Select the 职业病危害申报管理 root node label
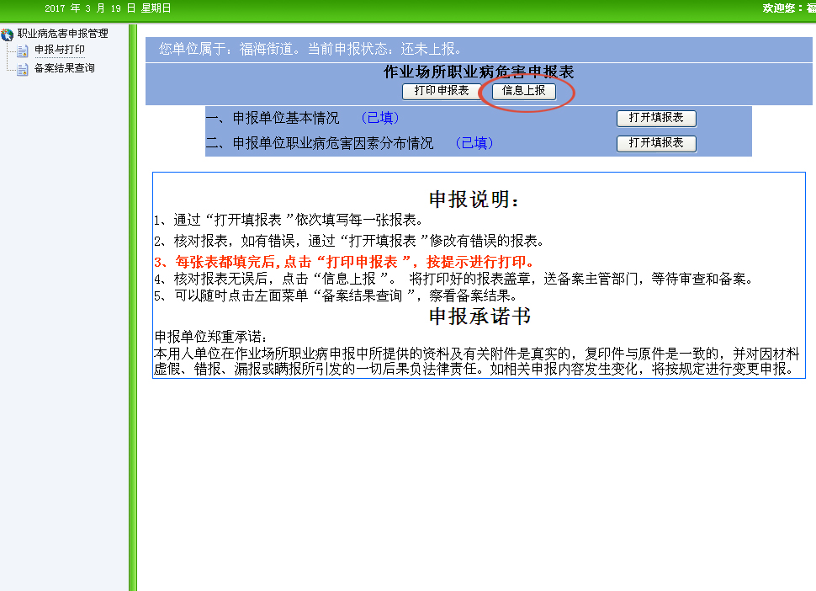 (63, 34)
